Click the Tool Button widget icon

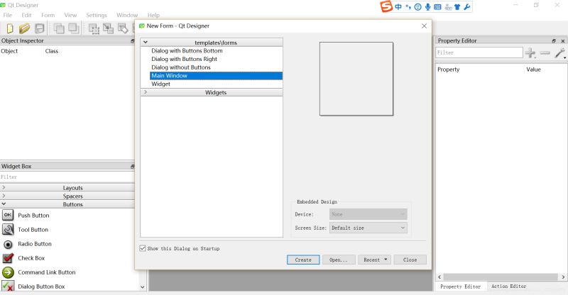pos(8,230)
